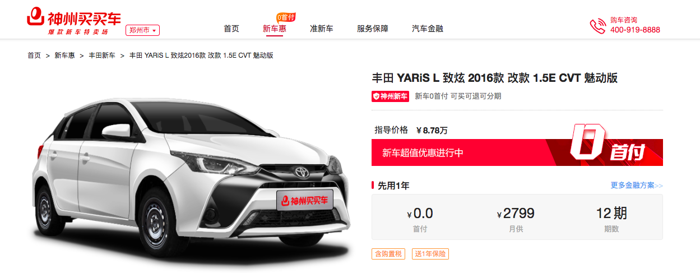
Task: Click the 神州买买车 logo
Action: click(x=74, y=22)
